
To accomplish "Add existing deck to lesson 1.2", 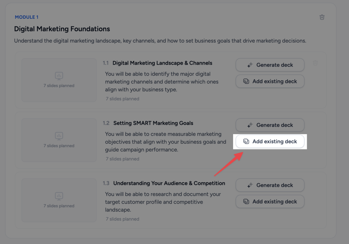I will pyautogui.click(x=270, y=141).
